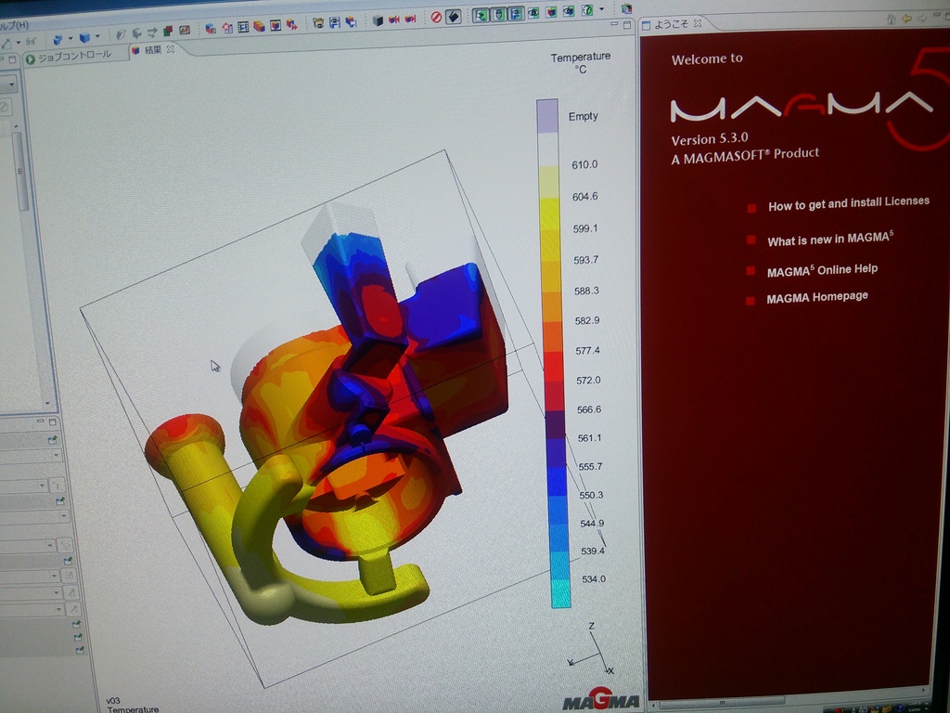
Task: Click the dark grey solid cube toolbar icon
Action: [378, 20]
